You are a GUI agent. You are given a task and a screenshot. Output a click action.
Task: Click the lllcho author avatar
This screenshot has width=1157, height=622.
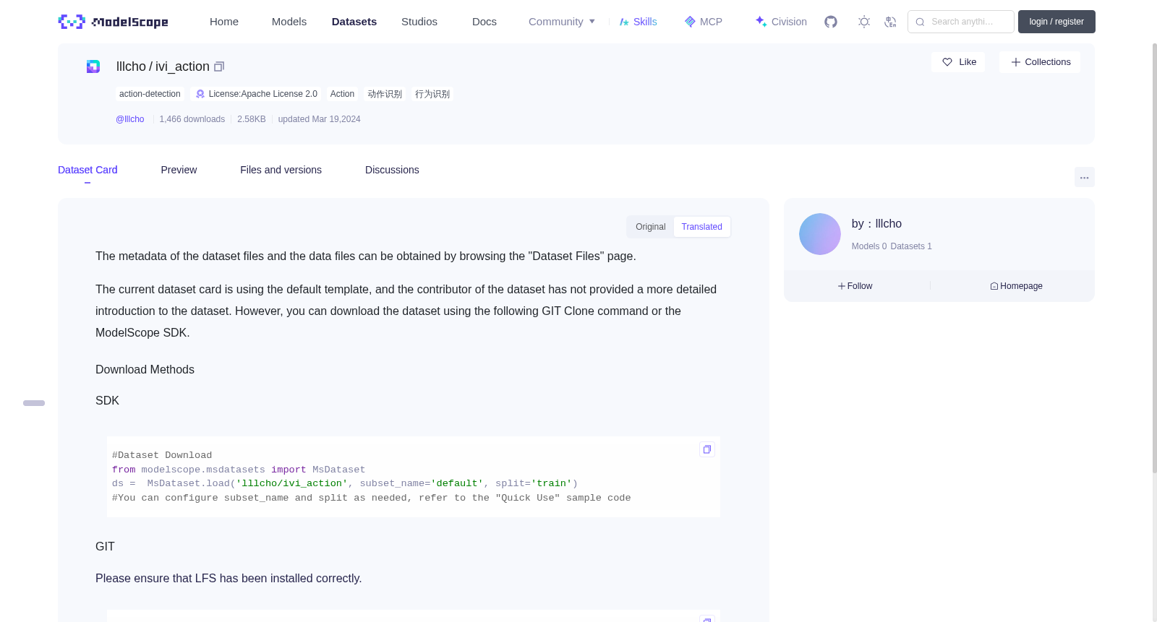[820, 234]
